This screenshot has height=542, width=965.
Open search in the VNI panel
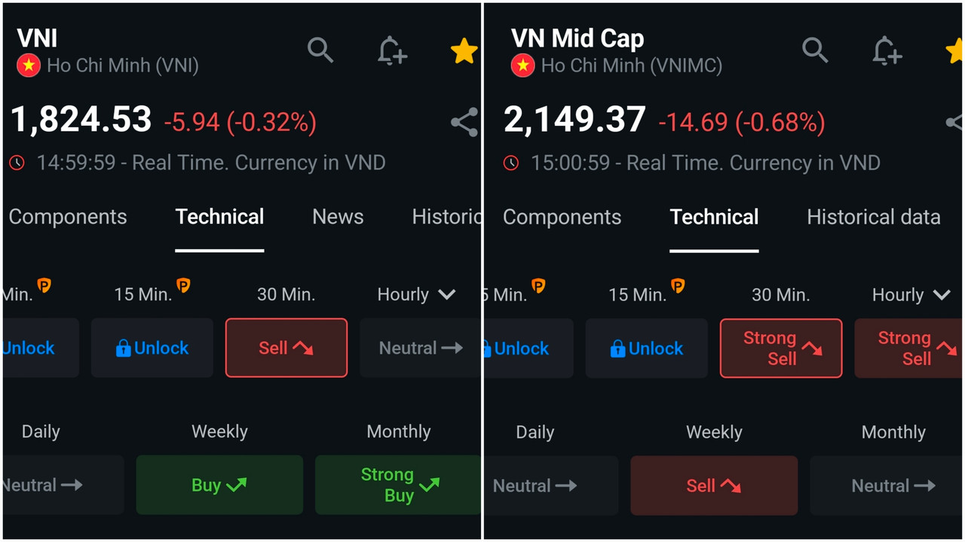(320, 50)
